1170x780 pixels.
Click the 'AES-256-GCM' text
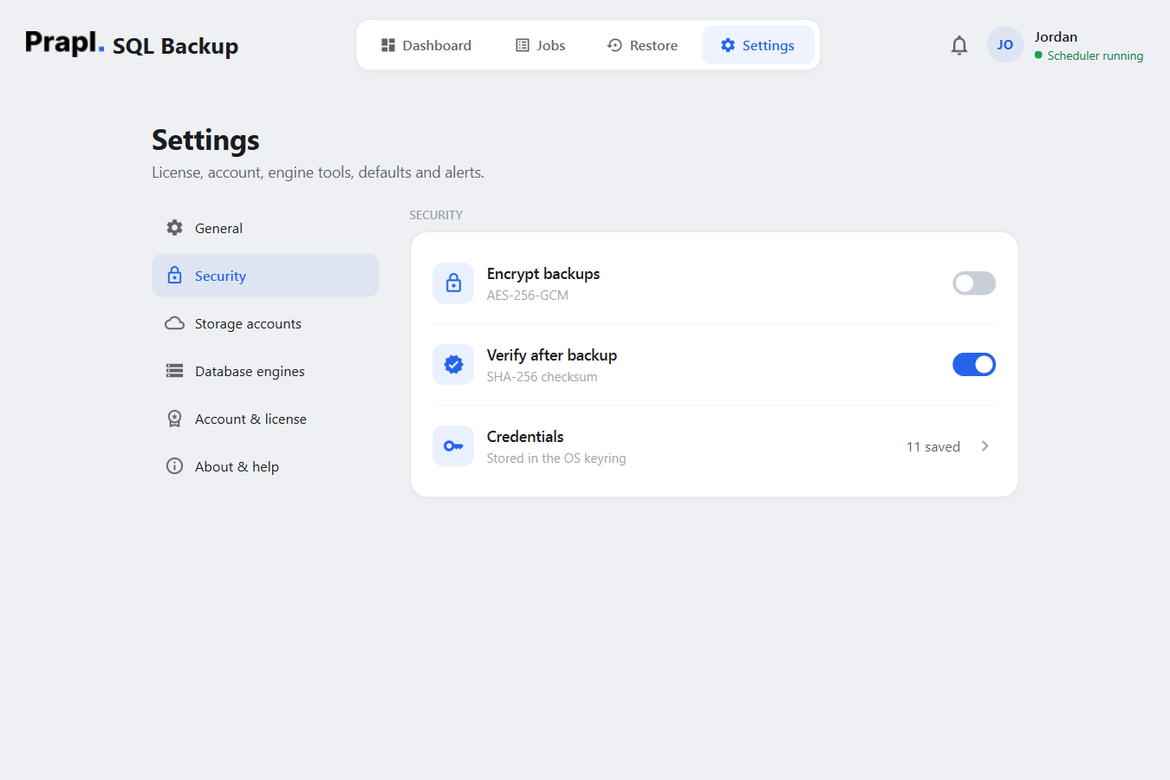coord(528,296)
